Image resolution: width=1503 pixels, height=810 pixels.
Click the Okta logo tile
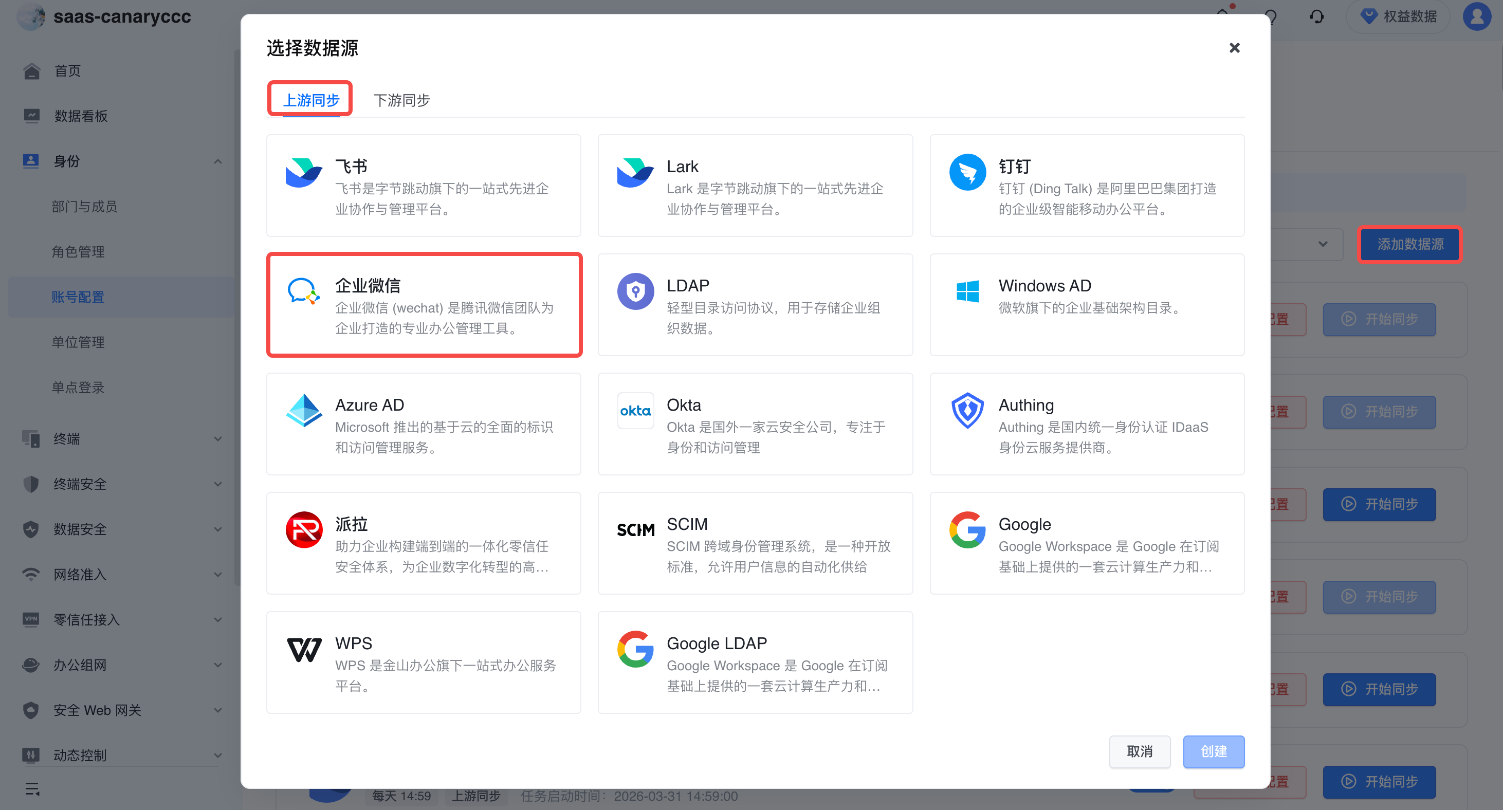tap(635, 411)
